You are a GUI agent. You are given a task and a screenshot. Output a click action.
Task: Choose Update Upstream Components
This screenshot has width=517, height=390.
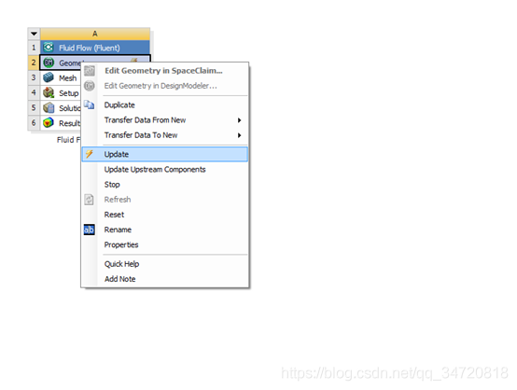(155, 170)
